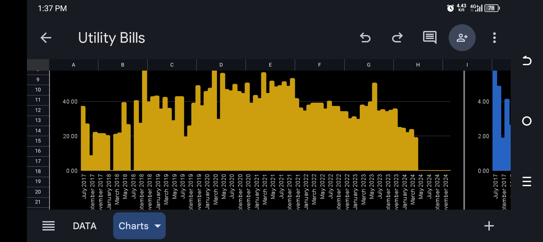Screen dimensions: 543x242
Task: Select column F header
Action: [x=320, y=65]
